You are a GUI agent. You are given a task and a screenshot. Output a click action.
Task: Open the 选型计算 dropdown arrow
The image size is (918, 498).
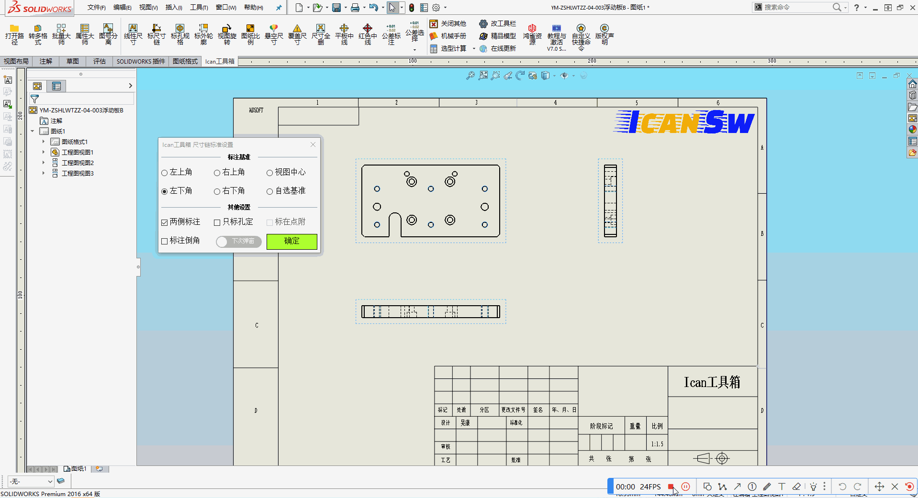point(474,48)
